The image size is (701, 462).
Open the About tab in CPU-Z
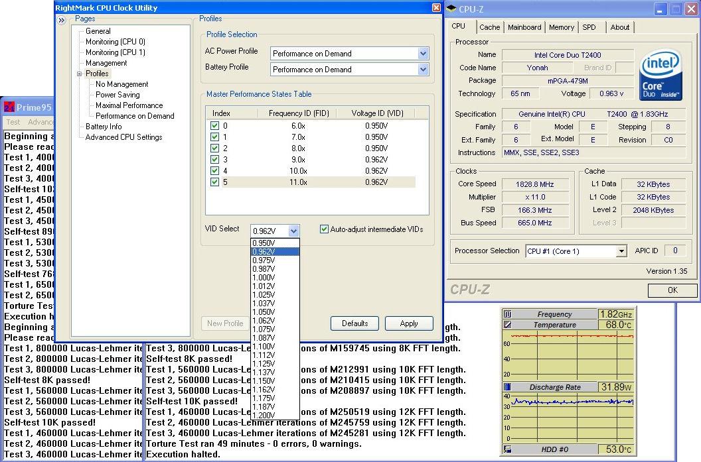click(619, 27)
